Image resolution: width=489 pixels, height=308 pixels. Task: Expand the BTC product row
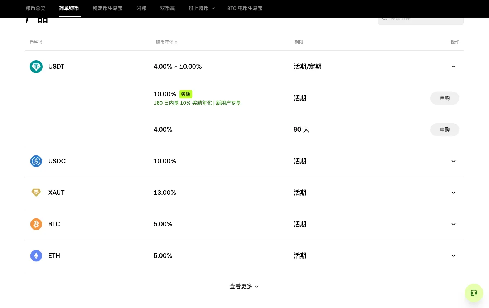coord(454,224)
